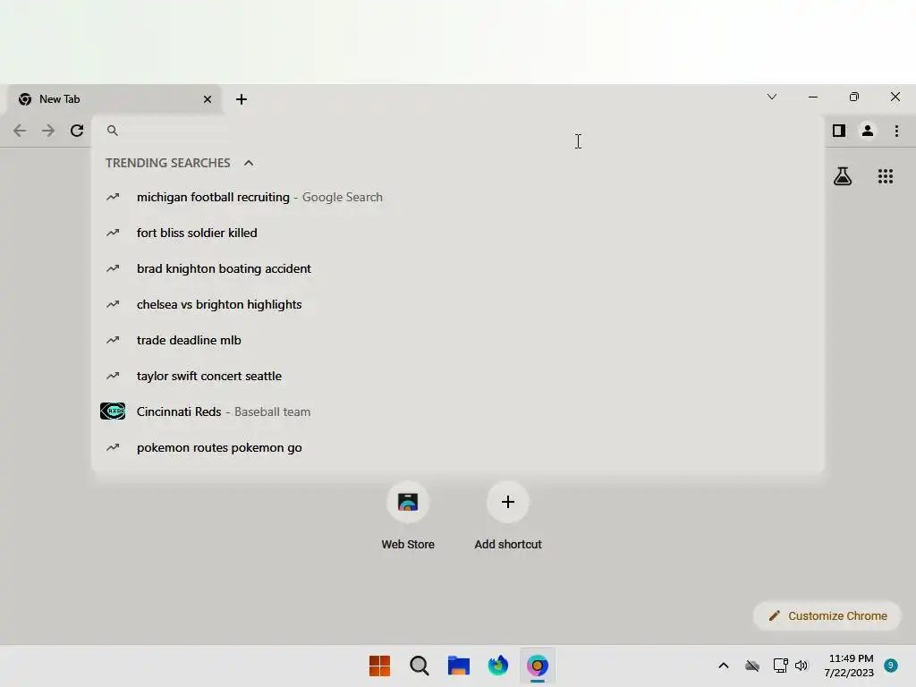The height and width of the screenshot is (687, 916).
Task: Open a new tab with plus button
Action: [242, 99]
